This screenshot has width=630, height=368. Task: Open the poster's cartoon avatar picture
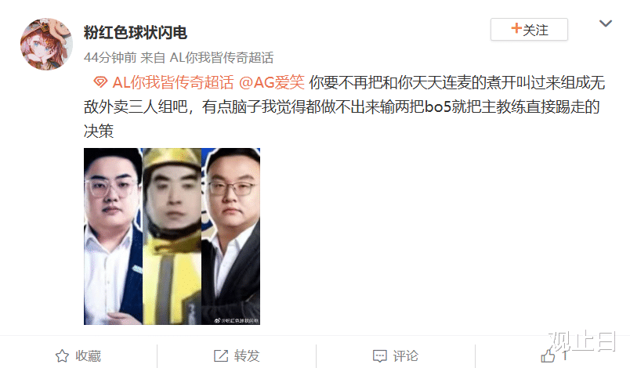[46, 44]
